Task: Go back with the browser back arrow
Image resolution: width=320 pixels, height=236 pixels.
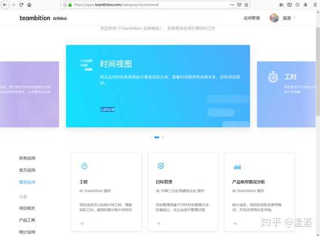Action: 5,5
